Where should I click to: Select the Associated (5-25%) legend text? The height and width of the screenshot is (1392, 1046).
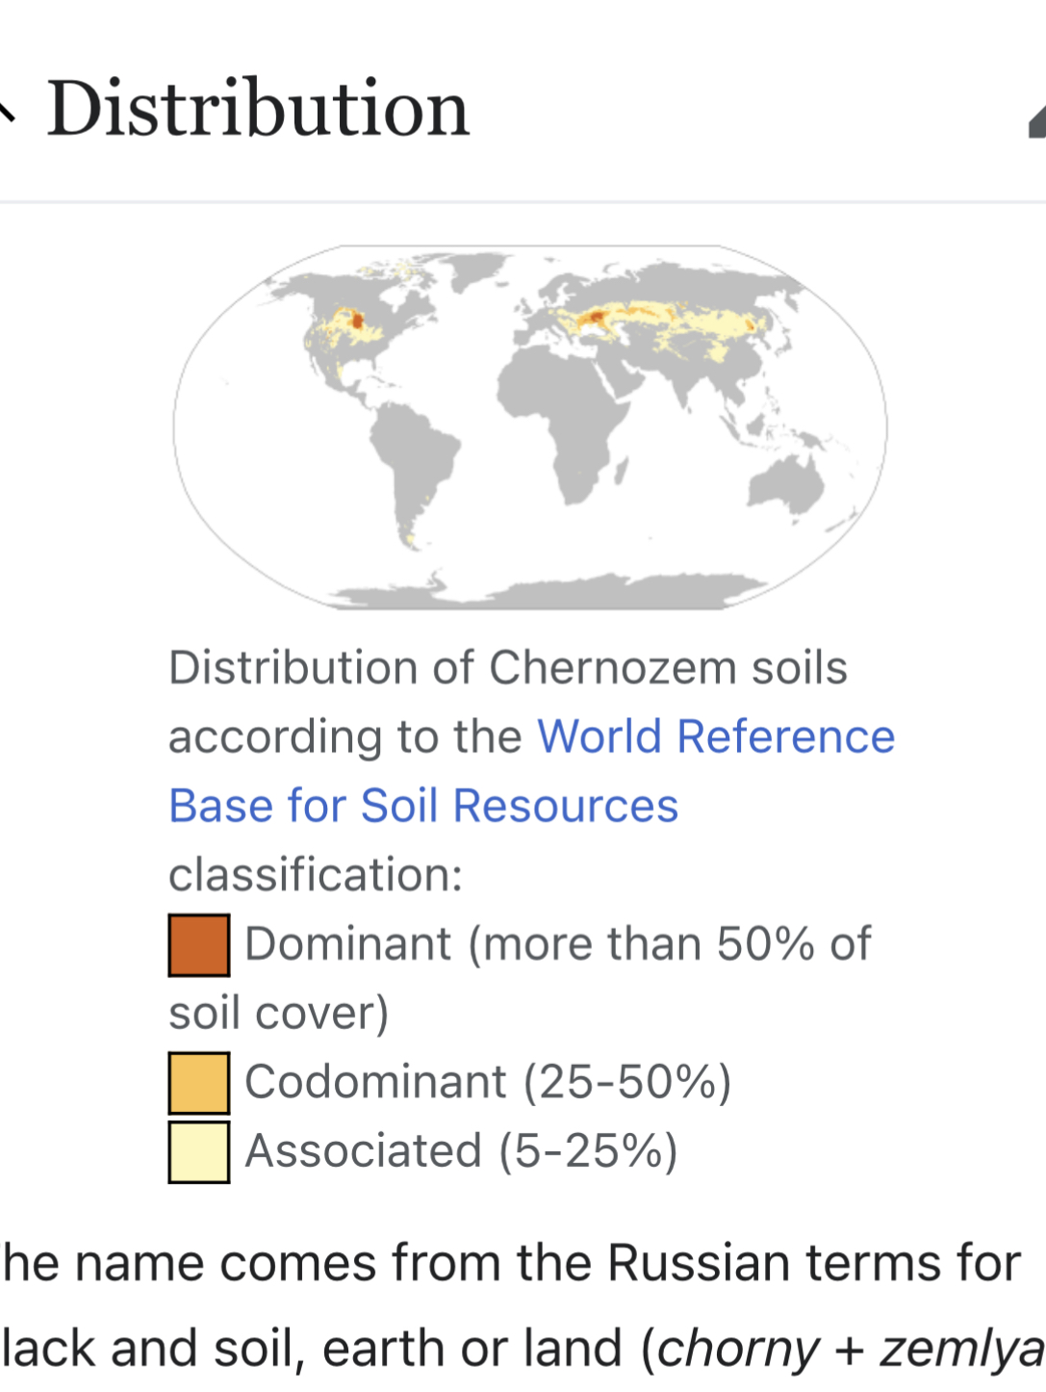(x=462, y=1151)
